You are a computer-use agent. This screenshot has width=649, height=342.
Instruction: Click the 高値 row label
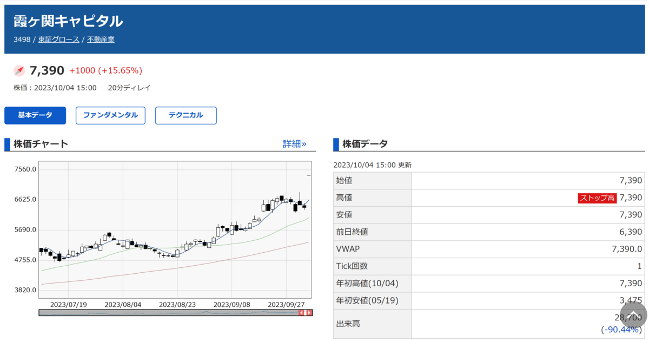pyautogui.click(x=344, y=198)
